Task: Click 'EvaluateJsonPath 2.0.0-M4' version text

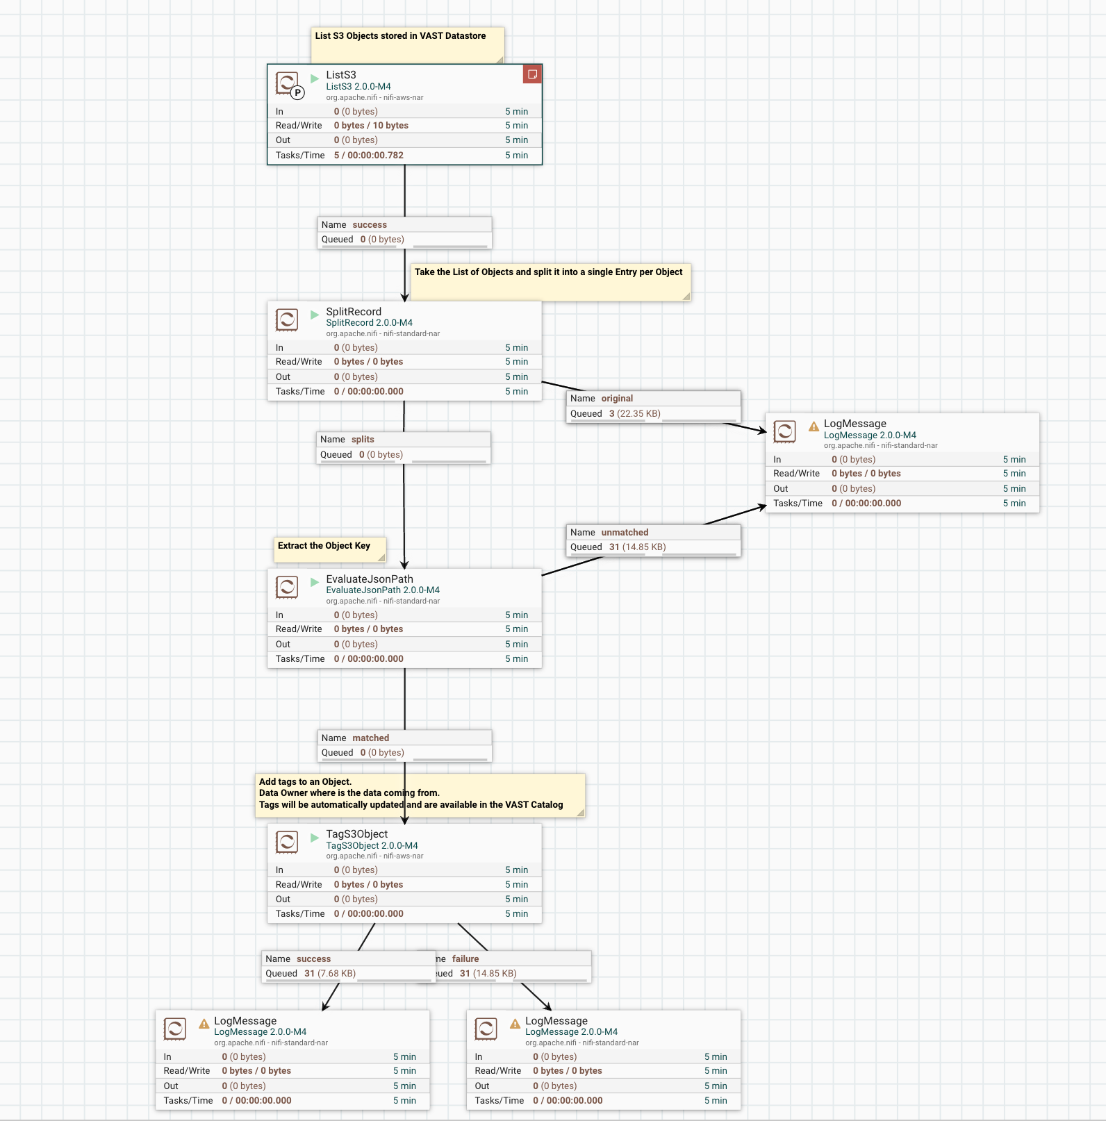Action: tap(383, 590)
